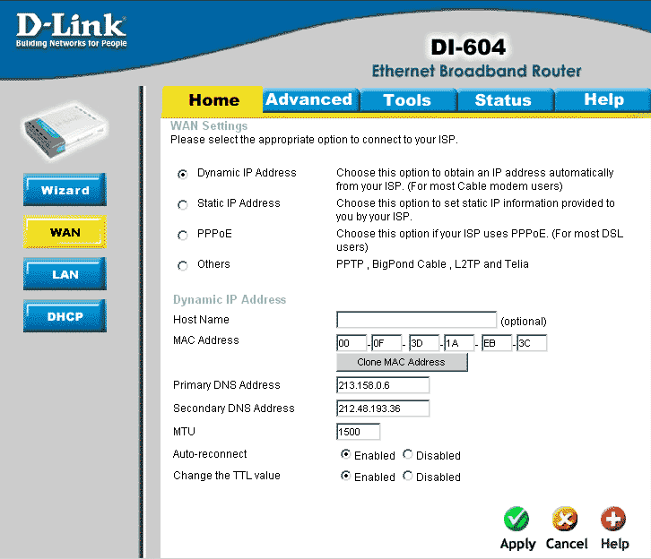
Task: Open the Status tab
Action: click(504, 100)
